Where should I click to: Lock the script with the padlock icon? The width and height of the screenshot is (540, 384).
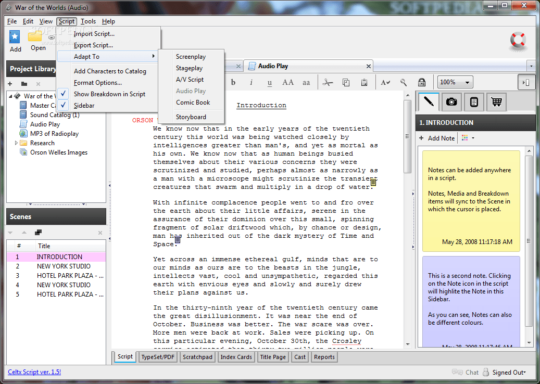421,83
